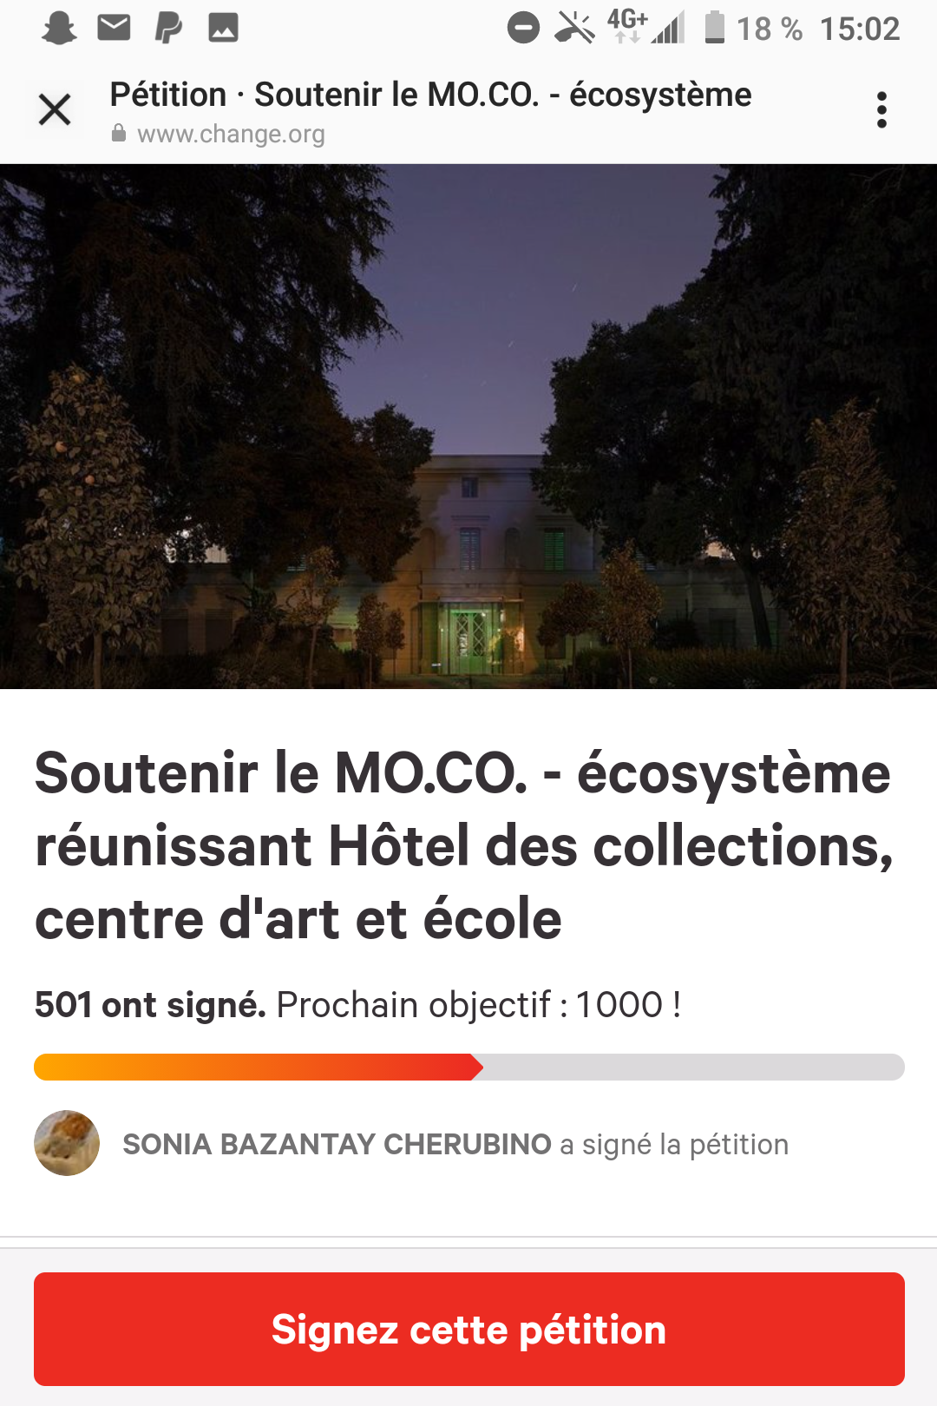Click the www.change.org URL text

coord(231,134)
